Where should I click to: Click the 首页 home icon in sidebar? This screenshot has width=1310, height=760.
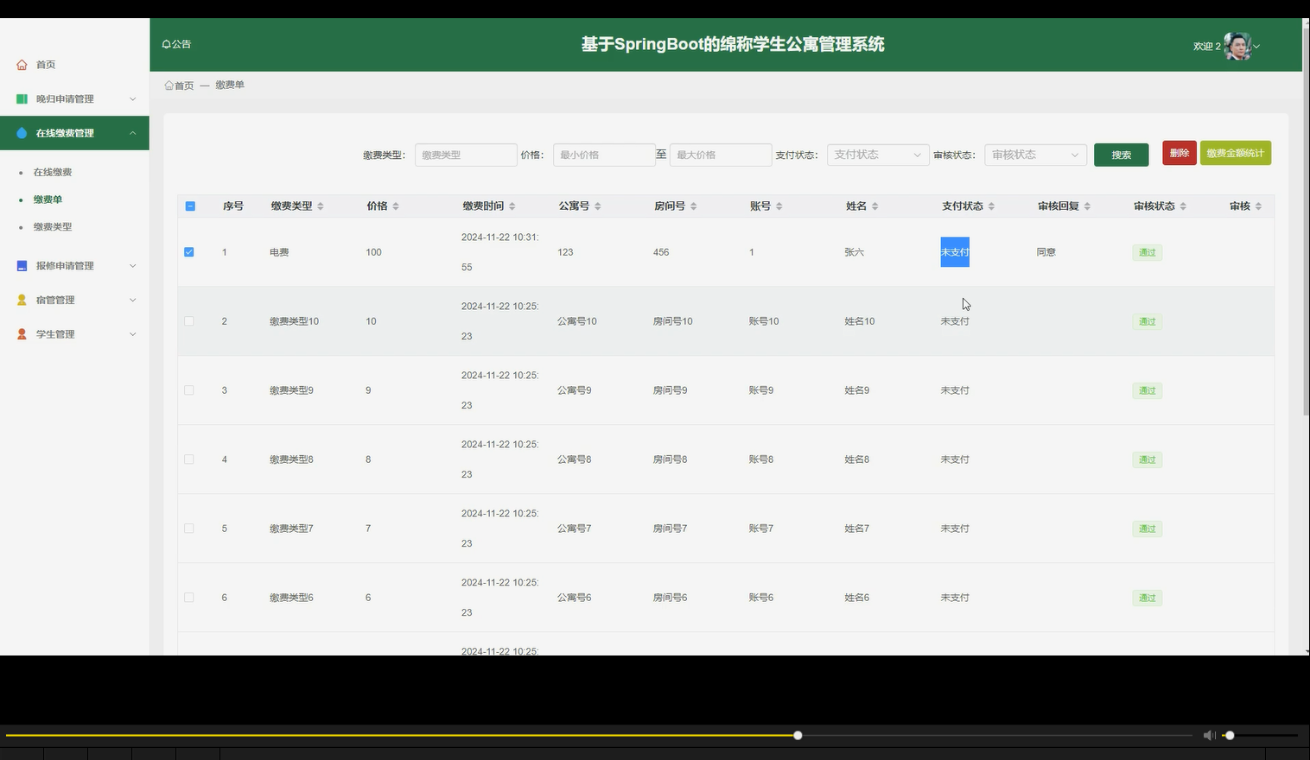pyautogui.click(x=21, y=64)
